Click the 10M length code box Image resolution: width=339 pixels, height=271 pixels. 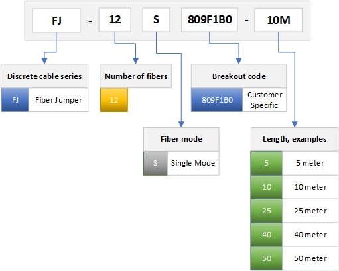pyautogui.click(x=278, y=20)
